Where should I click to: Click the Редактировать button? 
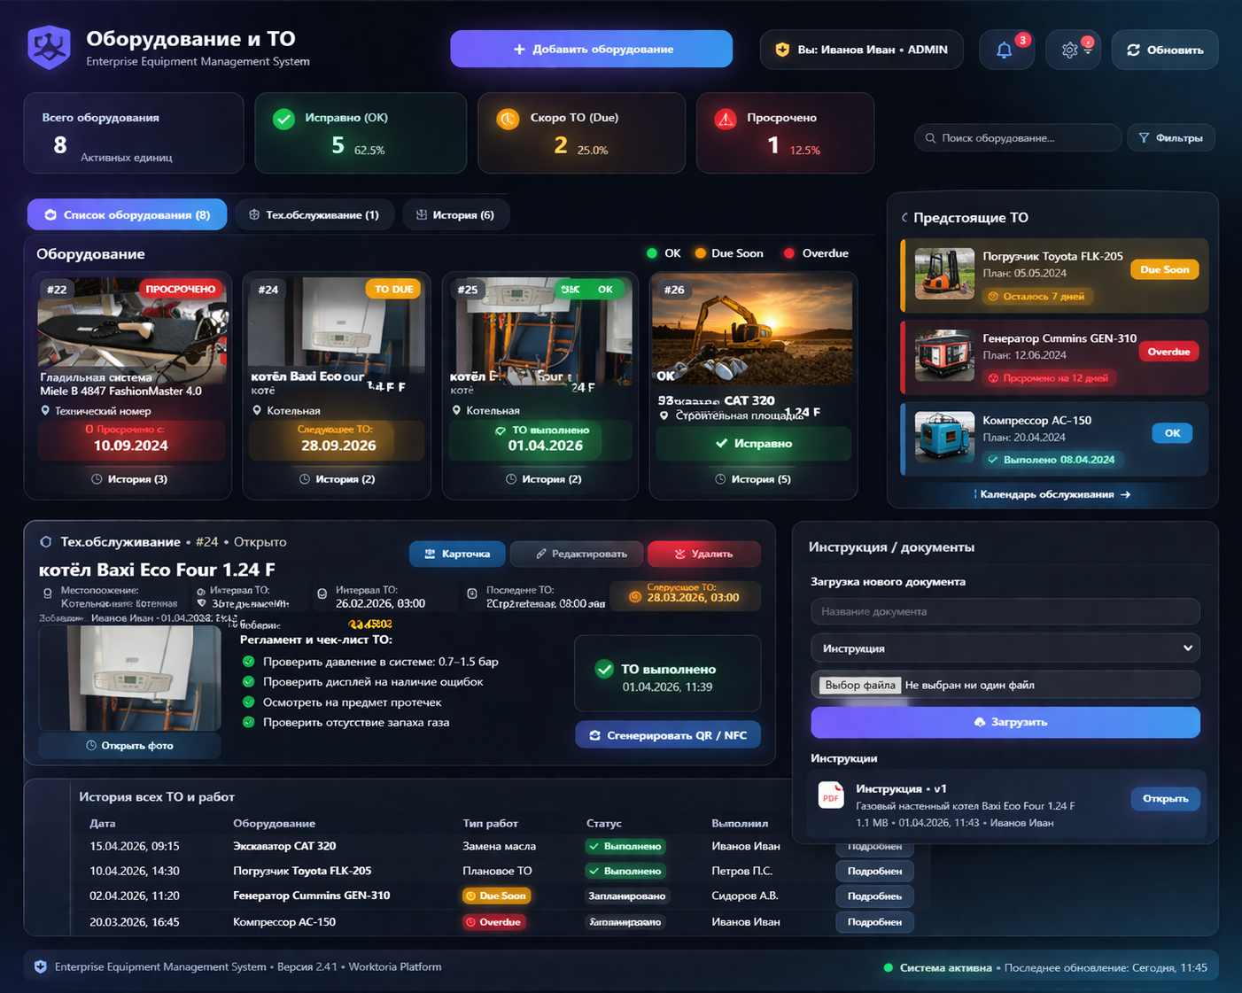[577, 554]
